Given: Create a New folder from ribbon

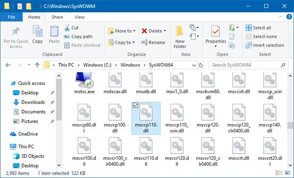Looking at the screenshot, I should [180, 37].
